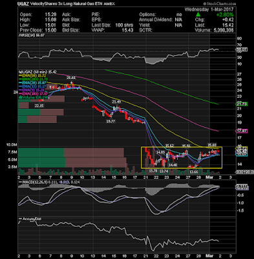Click the MACD -1.5 axis label
Image resolution: width=254 pixels, height=259 pixels.
point(241,210)
